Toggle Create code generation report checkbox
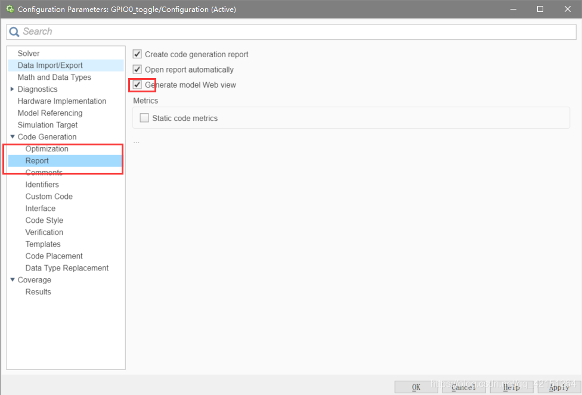Screen dimensions: 582x395 click(x=137, y=54)
